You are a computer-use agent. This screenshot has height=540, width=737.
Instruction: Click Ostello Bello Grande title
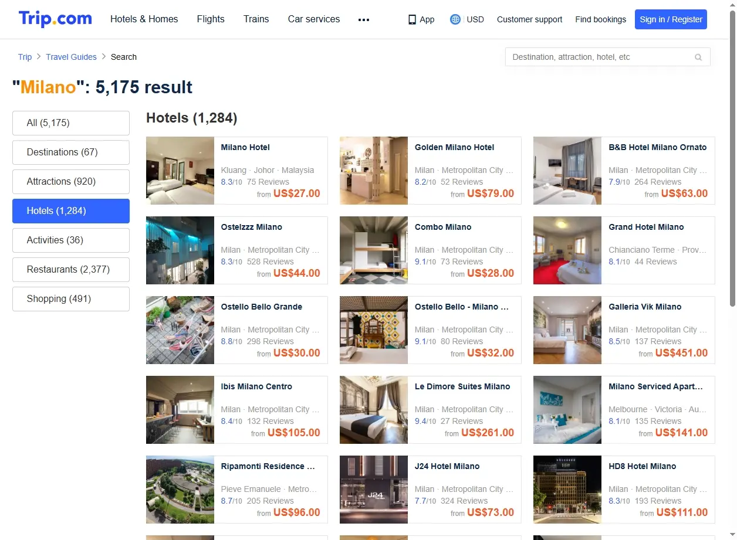click(x=261, y=307)
